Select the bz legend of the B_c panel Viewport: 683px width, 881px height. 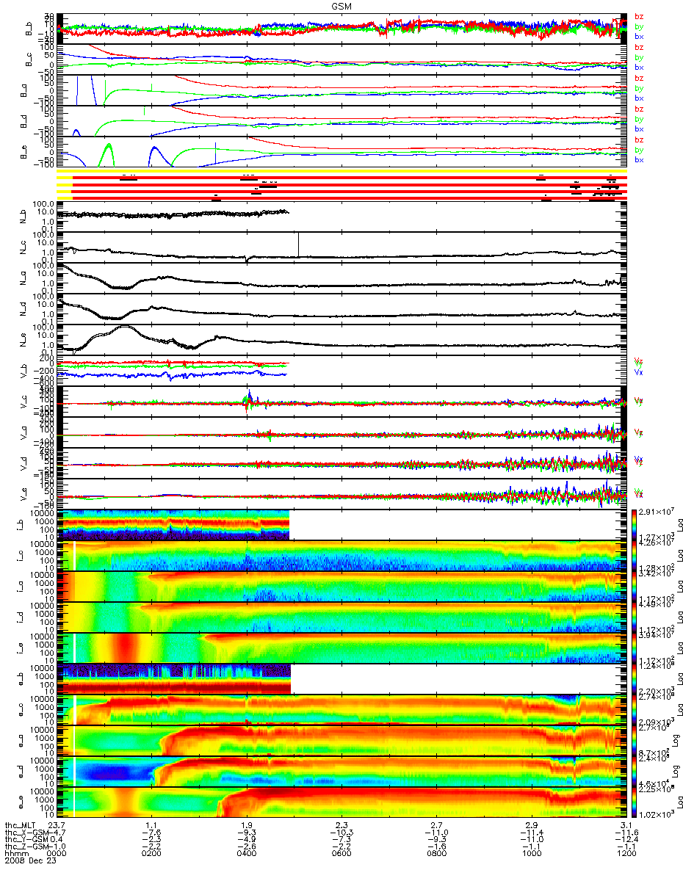tap(639, 47)
